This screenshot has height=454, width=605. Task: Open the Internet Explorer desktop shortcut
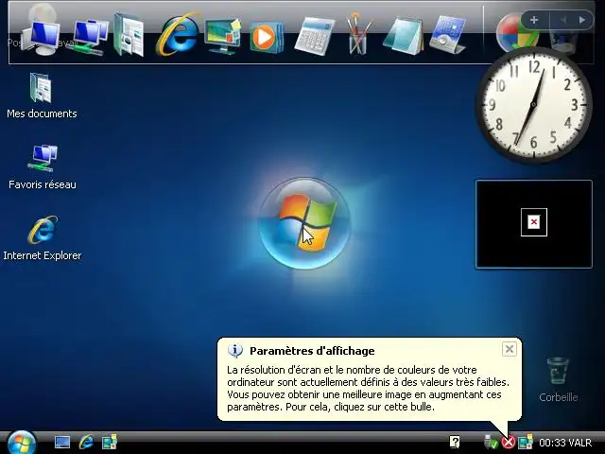42,237
